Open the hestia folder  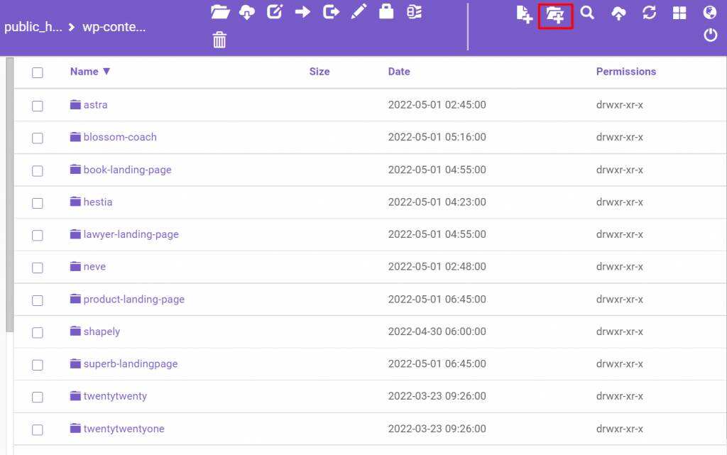(x=97, y=202)
